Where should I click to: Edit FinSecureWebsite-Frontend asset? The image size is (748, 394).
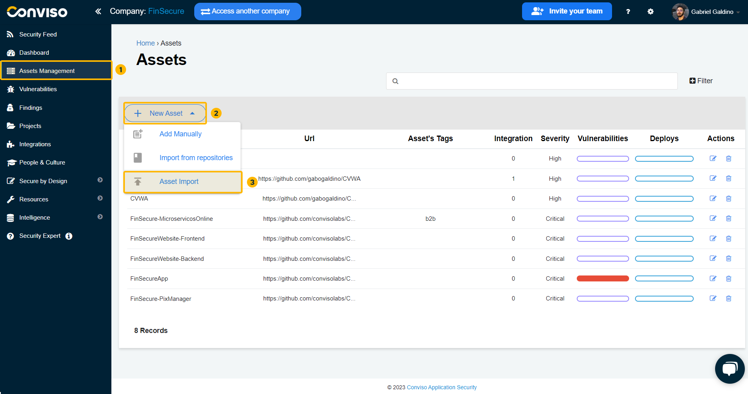(x=713, y=239)
